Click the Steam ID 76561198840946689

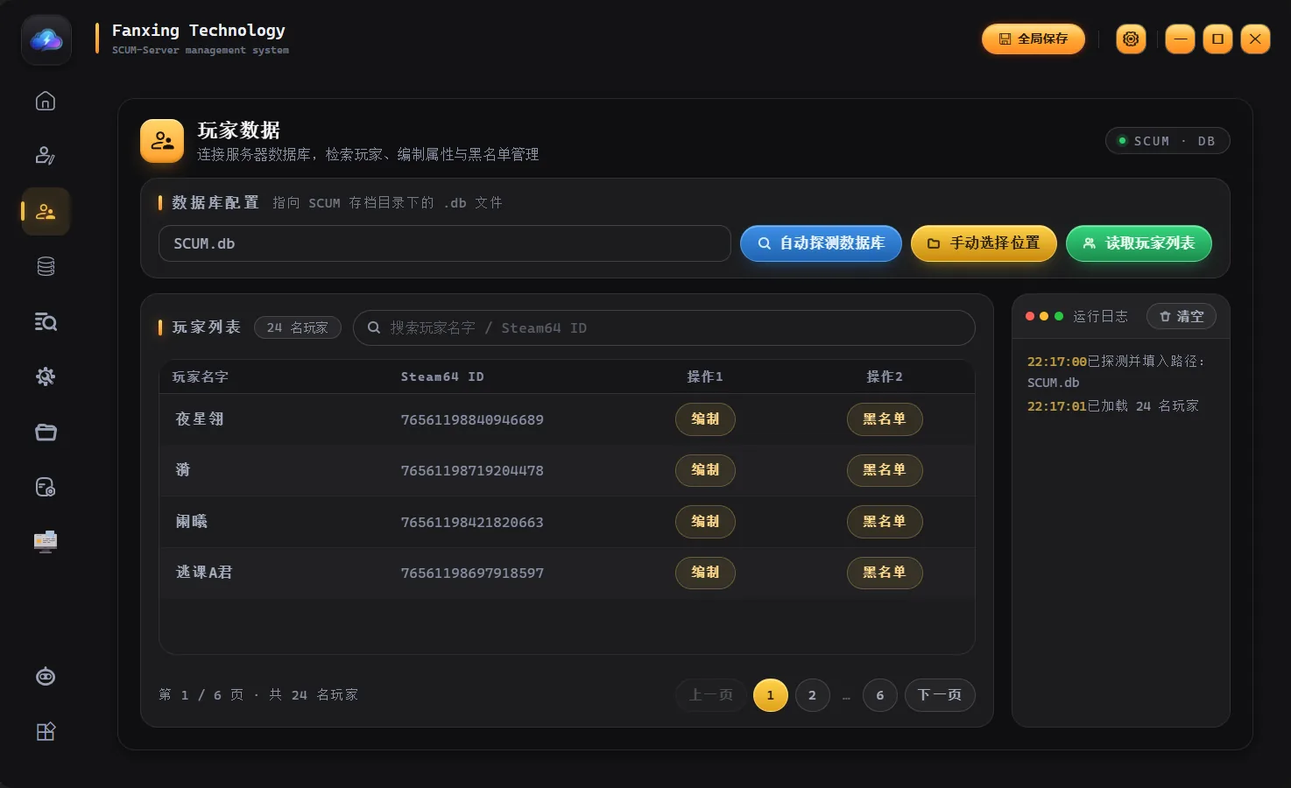point(472,420)
